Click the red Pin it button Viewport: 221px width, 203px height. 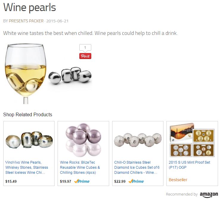pos(85,56)
